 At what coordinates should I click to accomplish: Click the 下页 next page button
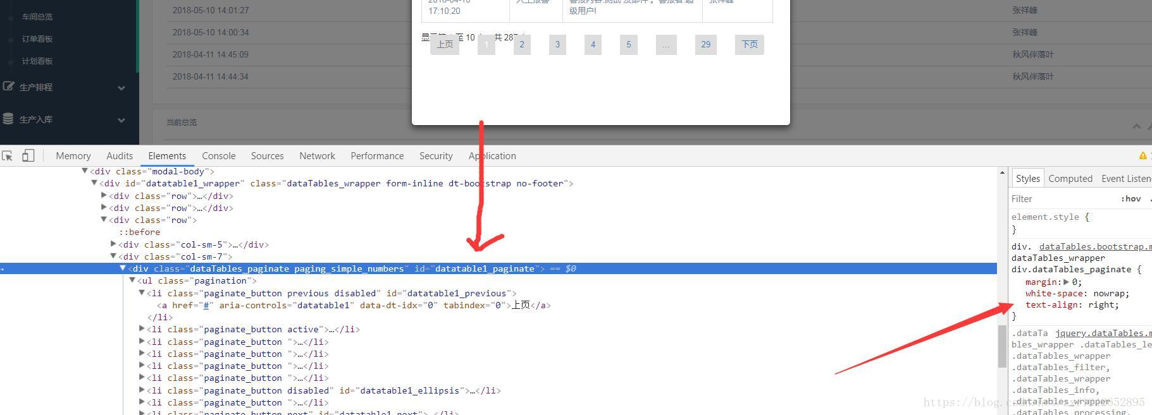[x=750, y=44]
